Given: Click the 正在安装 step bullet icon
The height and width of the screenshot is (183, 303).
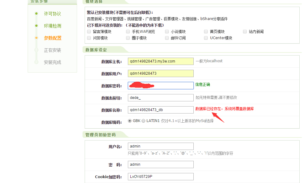Looking at the screenshot, I should 36,50.
